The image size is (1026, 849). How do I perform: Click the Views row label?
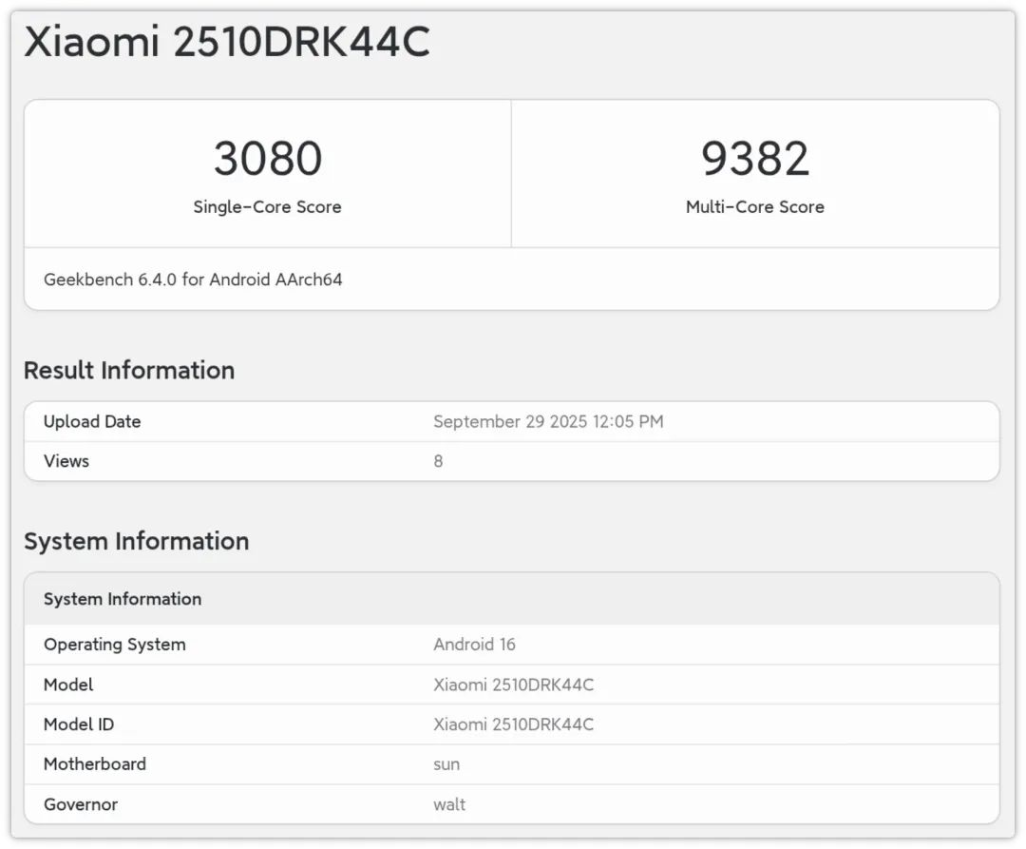66,461
